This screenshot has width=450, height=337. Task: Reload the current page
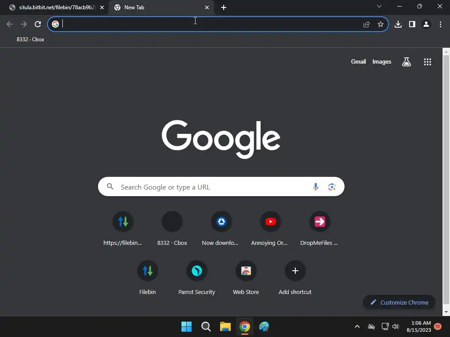38,25
